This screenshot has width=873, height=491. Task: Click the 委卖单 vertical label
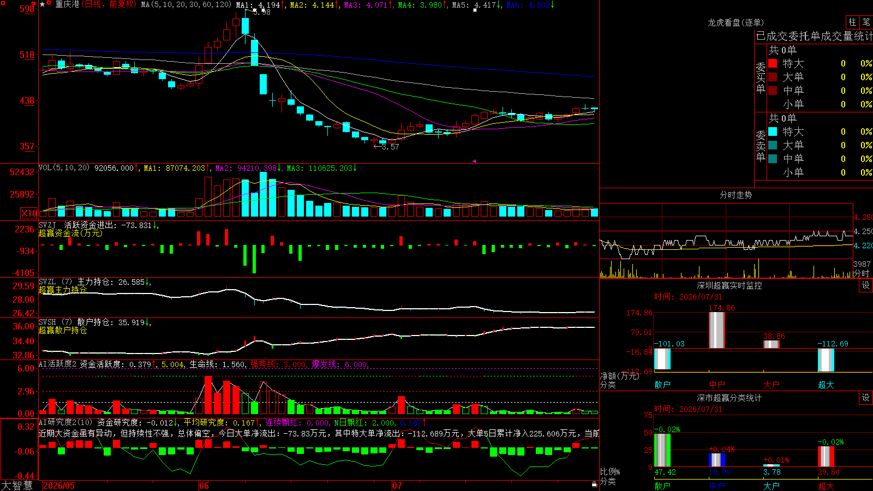(761, 146)
